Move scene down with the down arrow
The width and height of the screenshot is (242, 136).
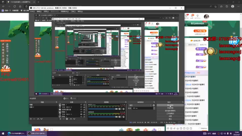[x=41, y=119]
